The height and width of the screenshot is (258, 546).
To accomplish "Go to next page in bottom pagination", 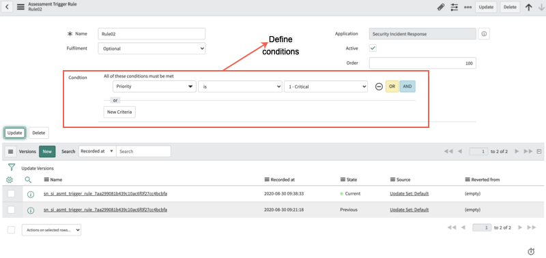I will [520, 227].
